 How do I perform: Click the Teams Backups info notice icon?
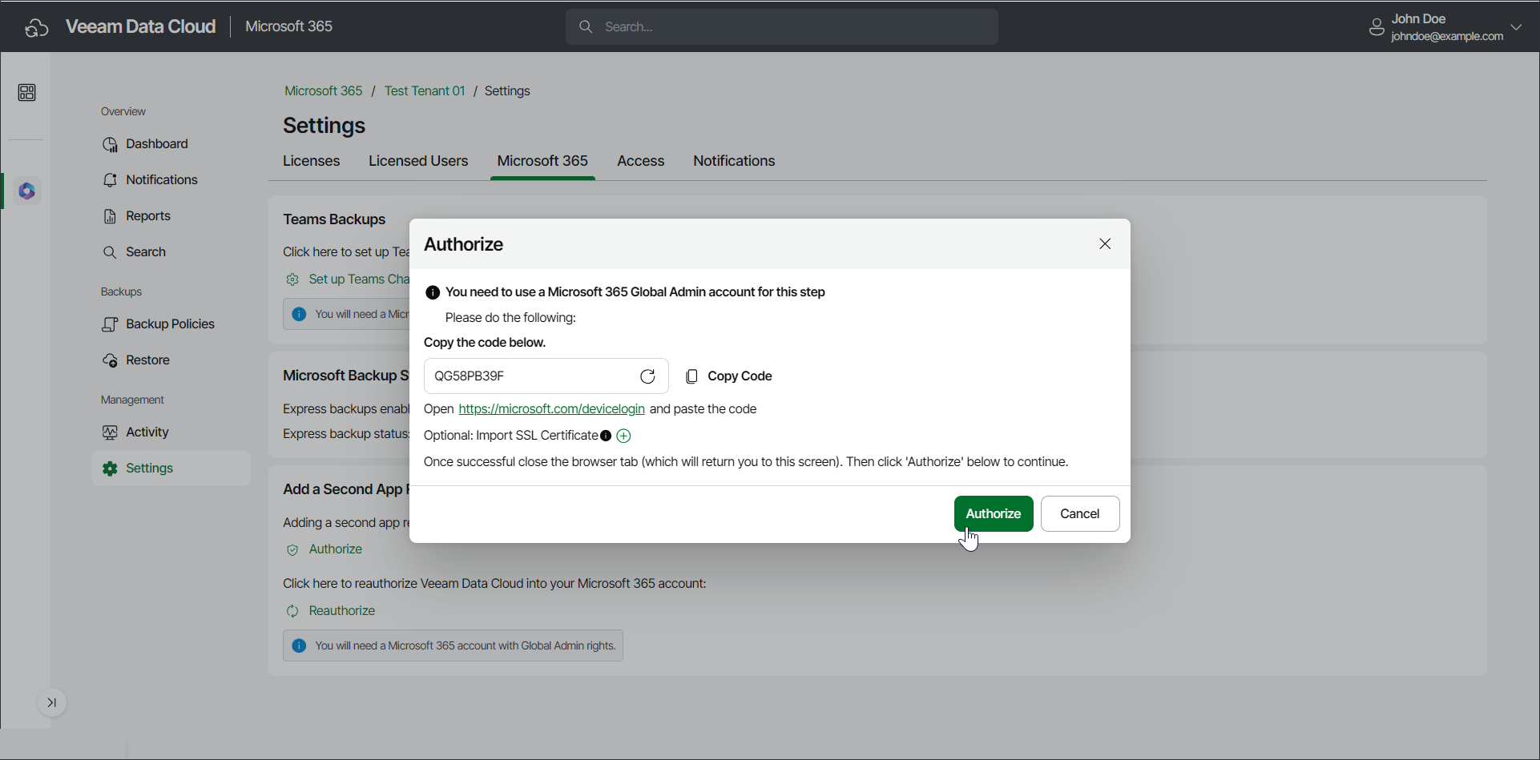[x=299, y=314]
